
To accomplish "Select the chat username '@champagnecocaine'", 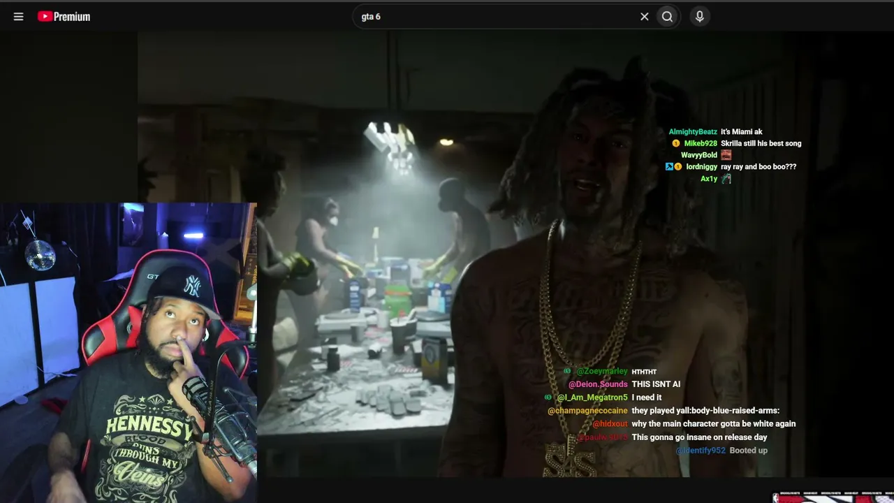I will 587,411.
